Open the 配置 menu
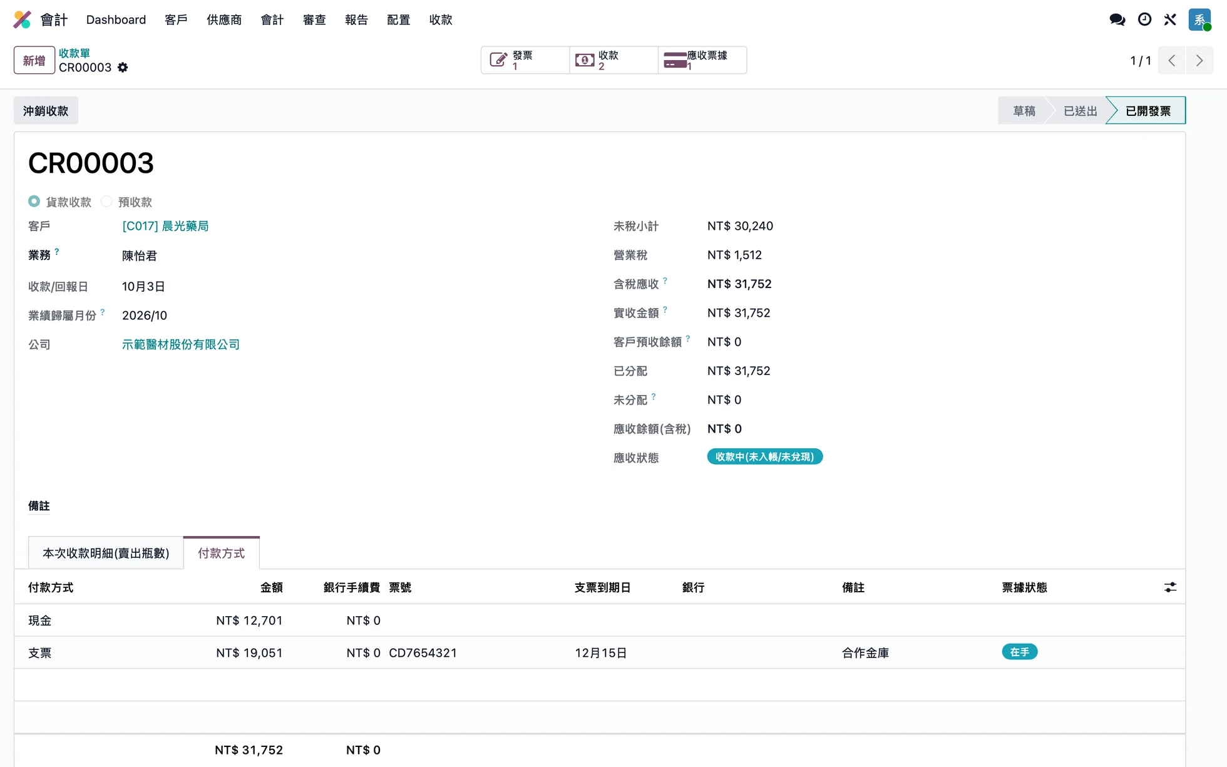1227x767 pixels. (398, 19)
